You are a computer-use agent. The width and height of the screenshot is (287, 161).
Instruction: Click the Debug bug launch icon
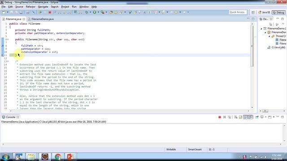87,12
